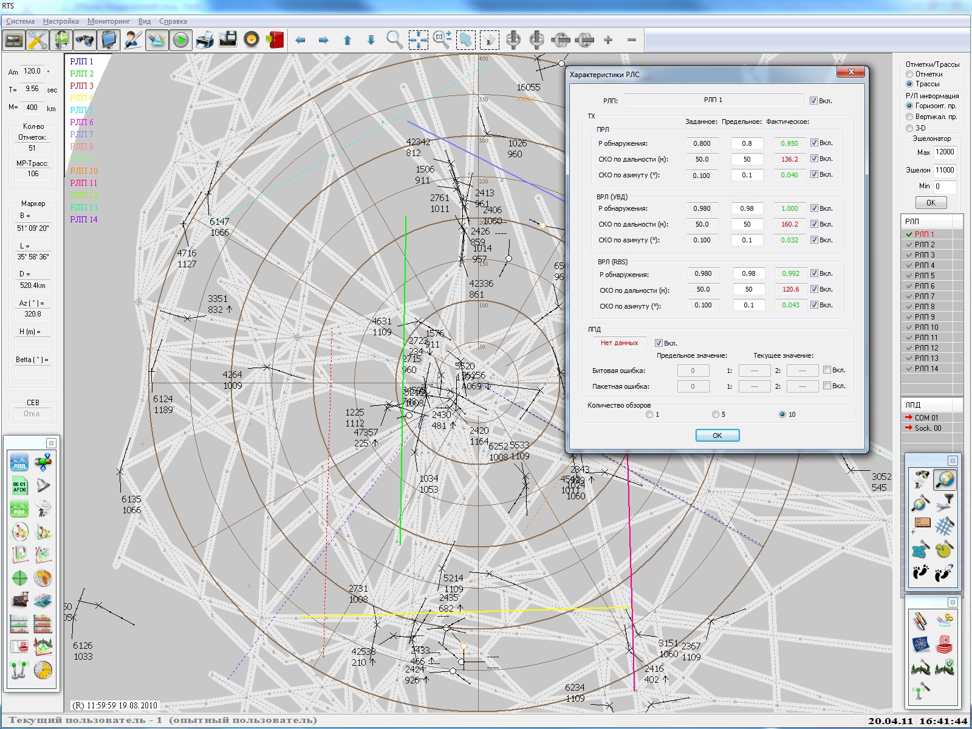Click the binoculars toolbar icon

[85, 40]
